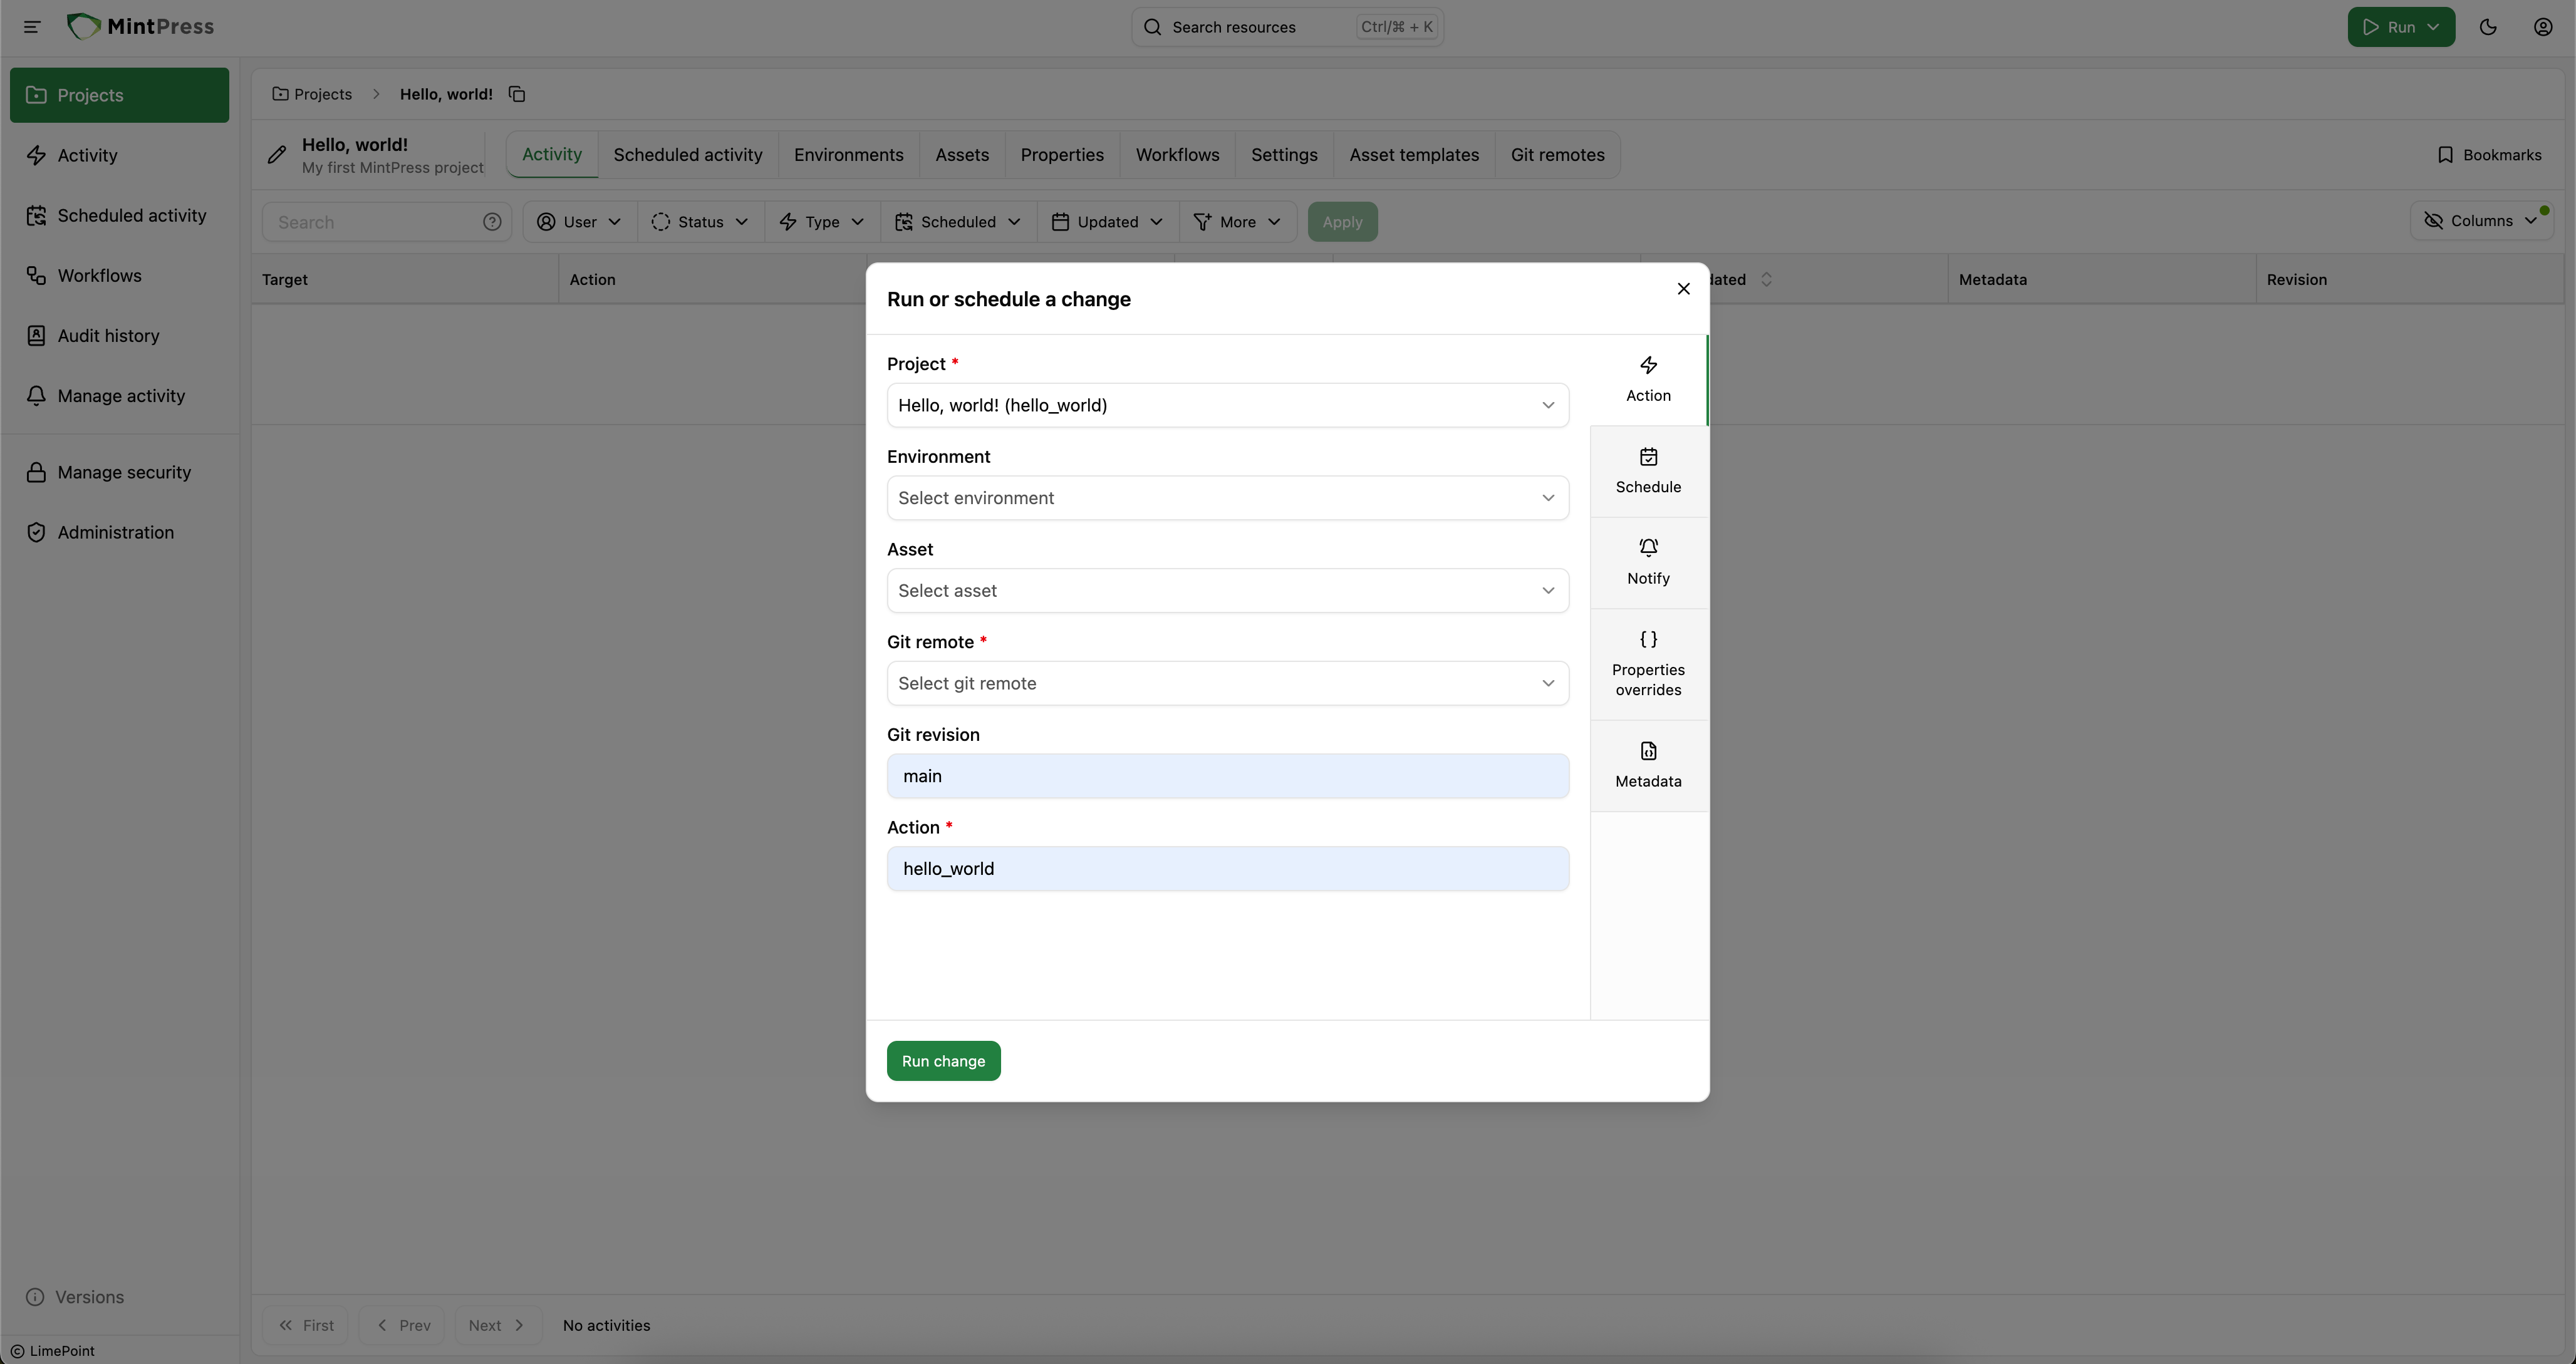The height and width of the screenshot is (1364, 2576).
Task: Open top Run dropdown button
Action: (x=2401, y=27)
